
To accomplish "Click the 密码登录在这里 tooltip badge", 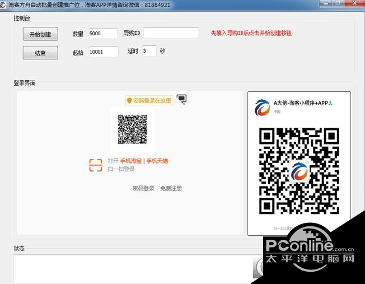I will [x=149, y=100].
